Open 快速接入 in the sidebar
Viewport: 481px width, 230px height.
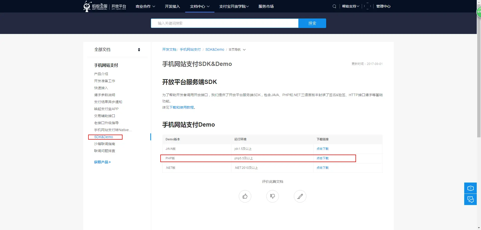tap(101, 88)
